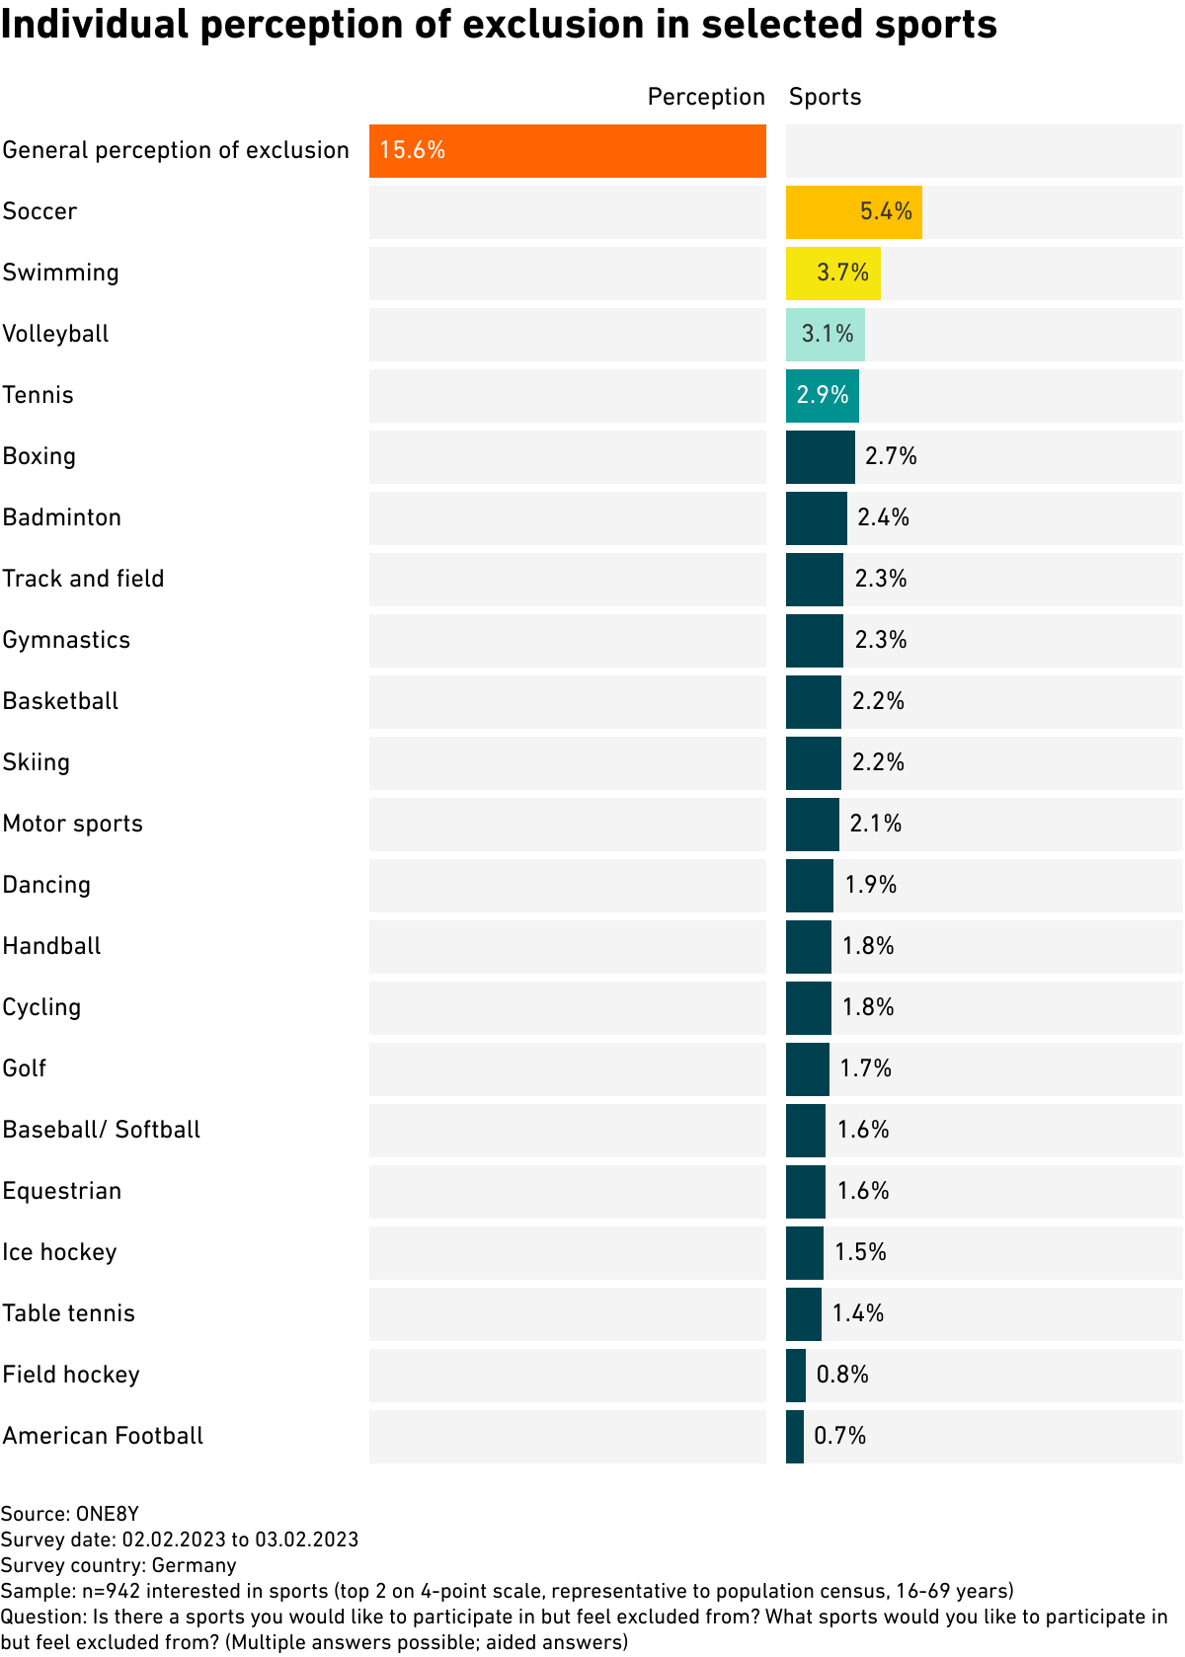Click the American Football 0.7% bar
This screenshot has height=1657, width=1185.
pyautogui.click(x=795, y=1437)
